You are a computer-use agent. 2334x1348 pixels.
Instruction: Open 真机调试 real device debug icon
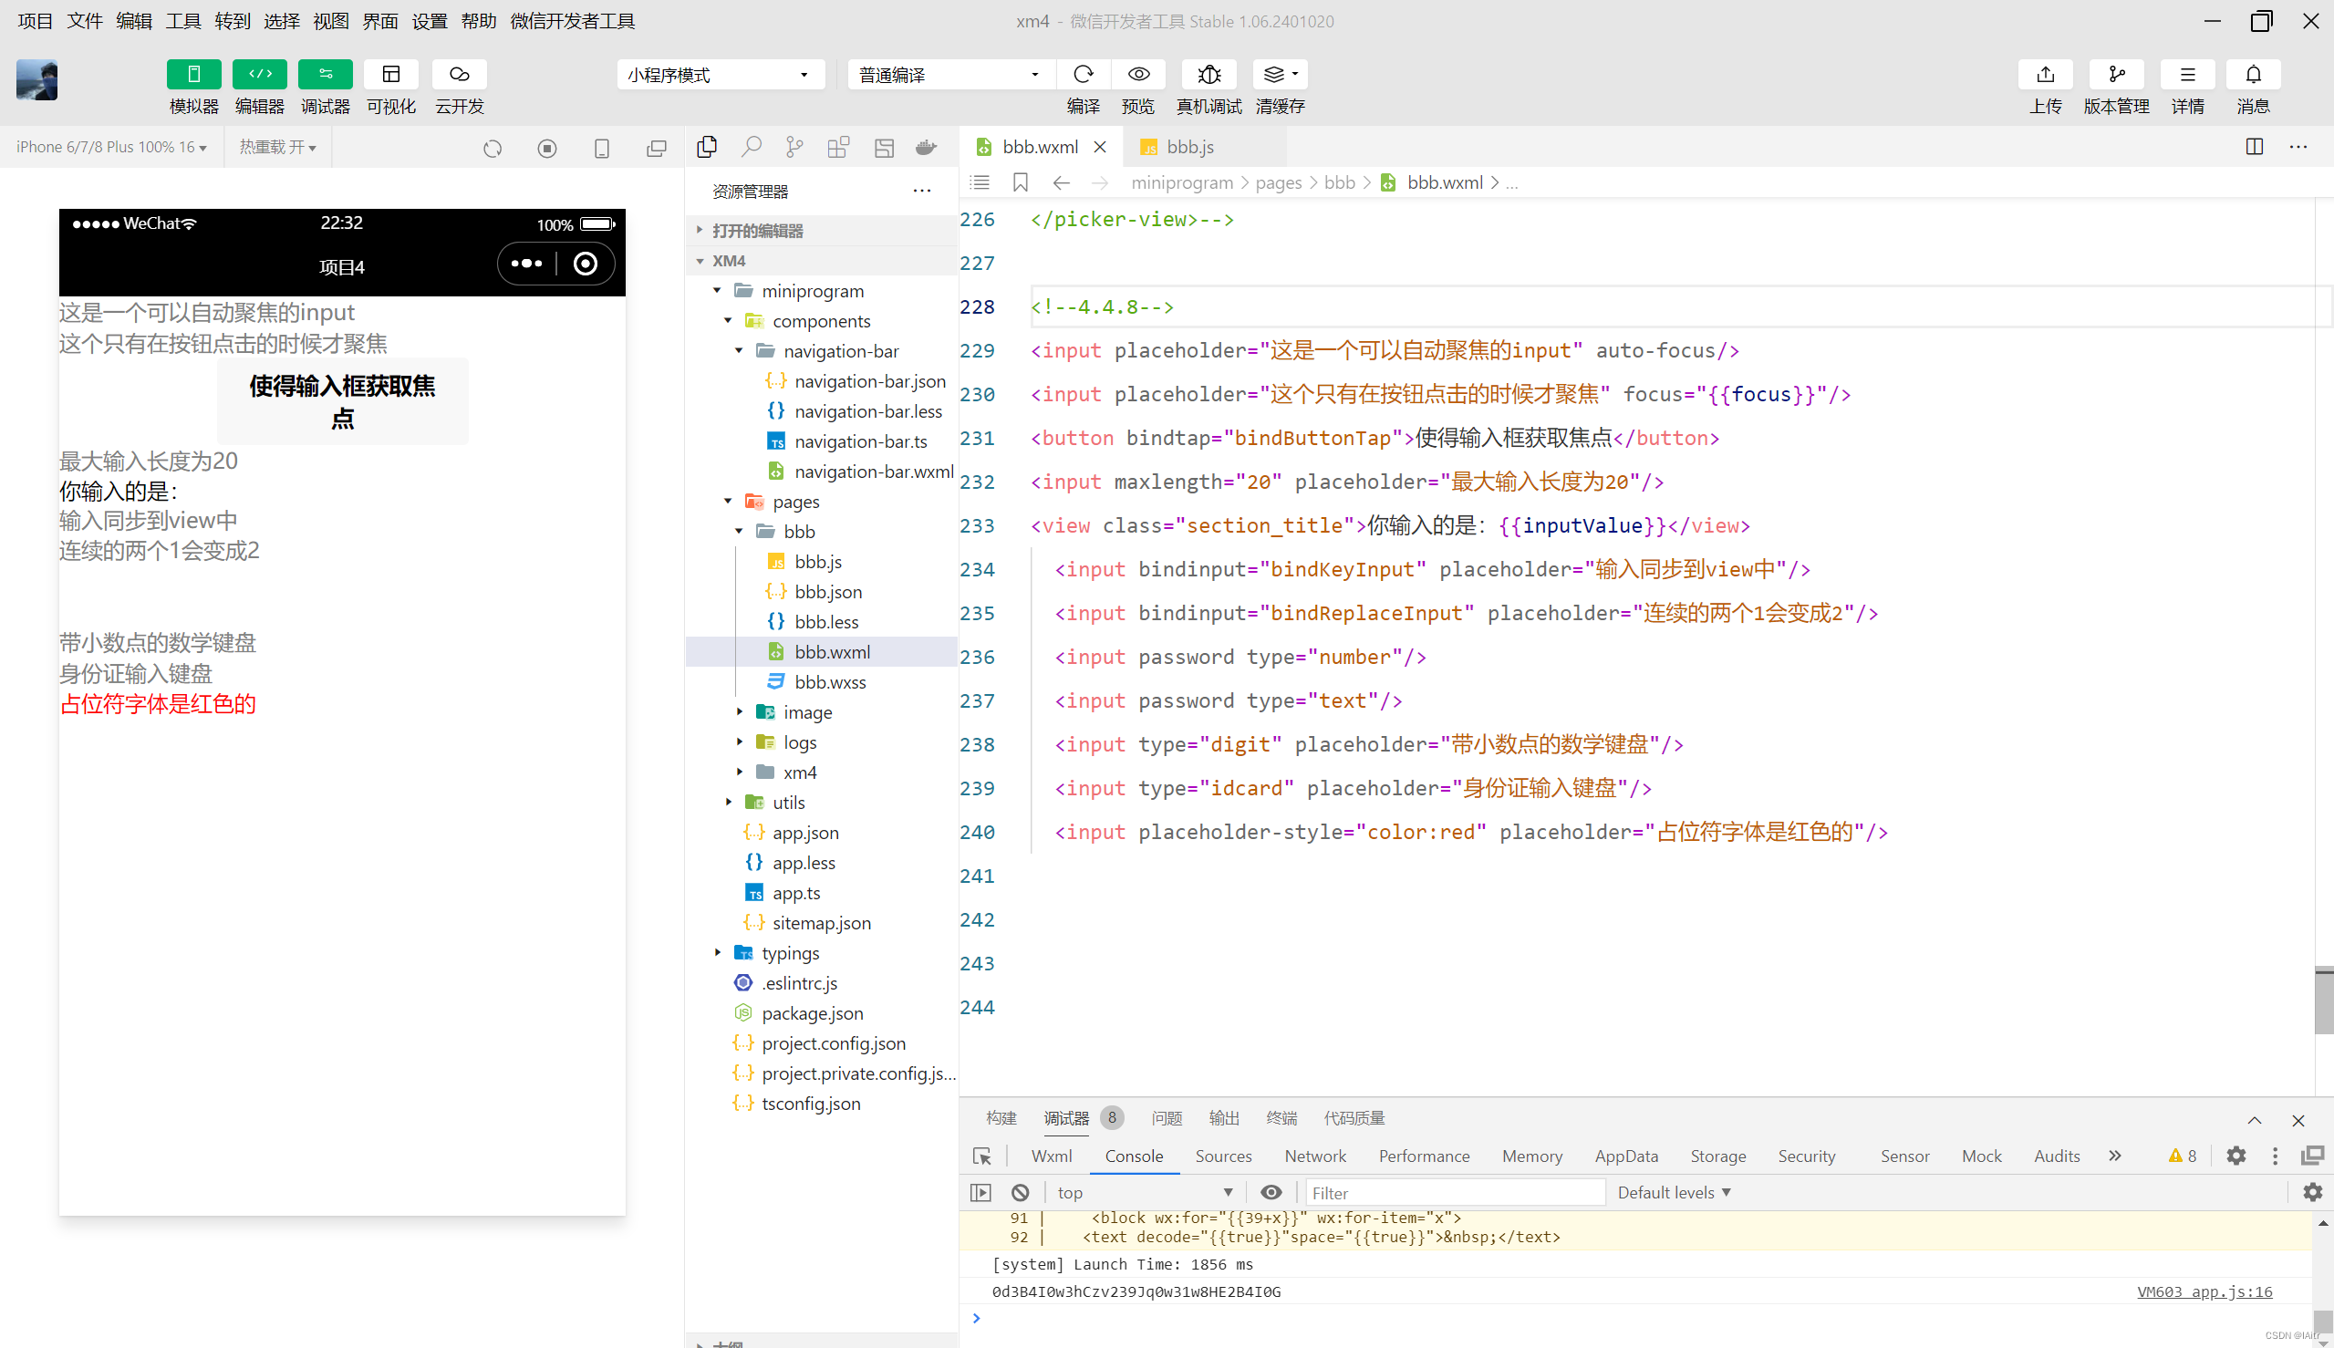tap(1208, 74)
